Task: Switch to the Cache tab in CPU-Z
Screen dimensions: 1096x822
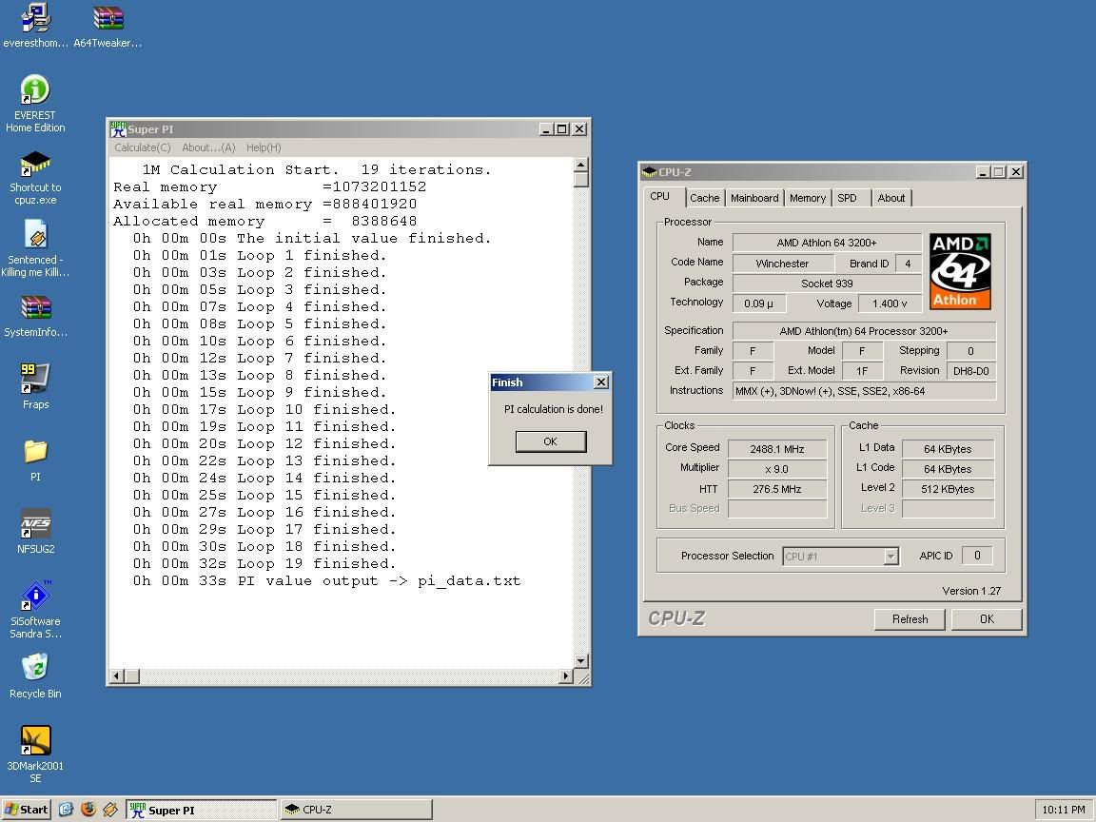Action: coord(705,198)
